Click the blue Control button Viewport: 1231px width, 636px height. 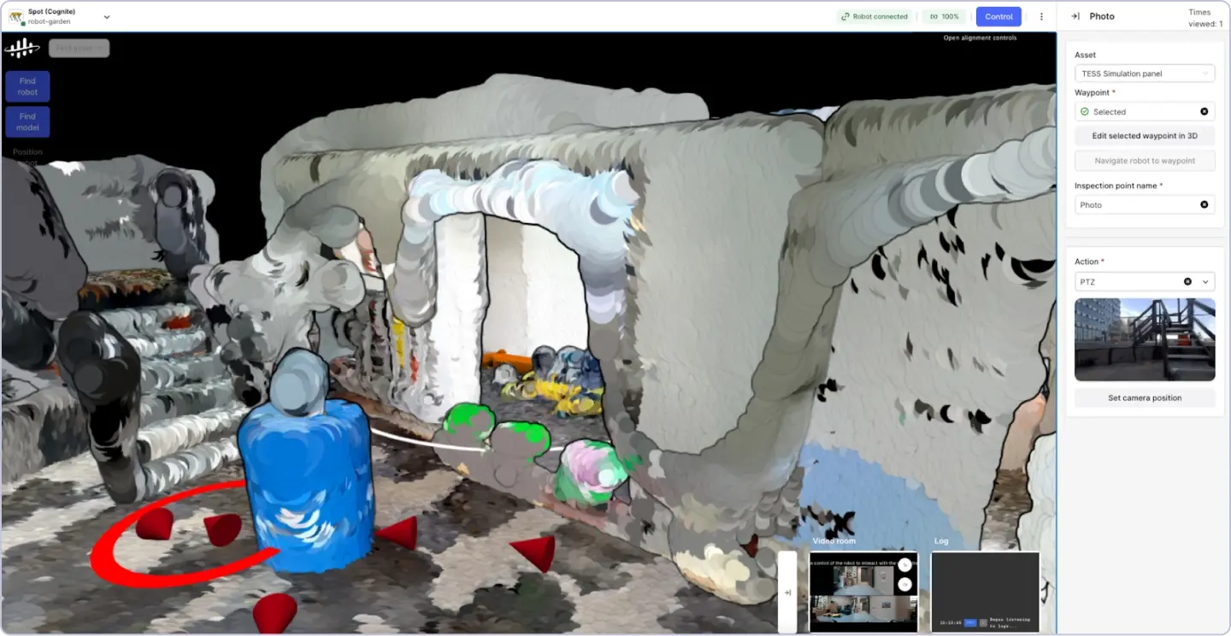point(998,16)
